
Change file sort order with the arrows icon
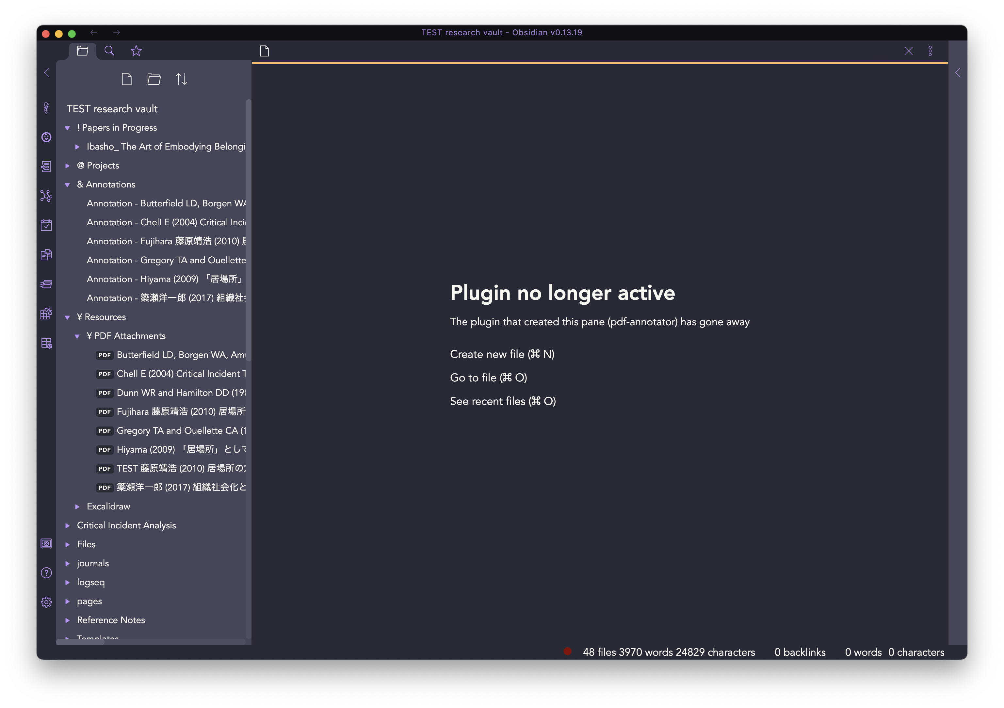coord(182,79)
